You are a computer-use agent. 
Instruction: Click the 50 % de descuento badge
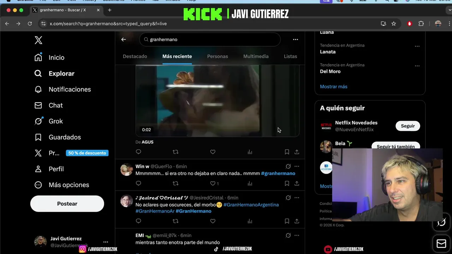pos(87,153)
